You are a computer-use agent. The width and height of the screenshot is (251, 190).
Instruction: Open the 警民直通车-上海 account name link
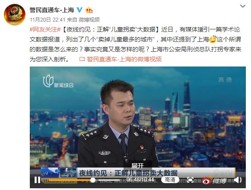(x=52, y=10)
